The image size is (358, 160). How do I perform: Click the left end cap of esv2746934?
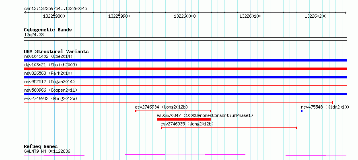pyautogui.click(x=136, y=111)
